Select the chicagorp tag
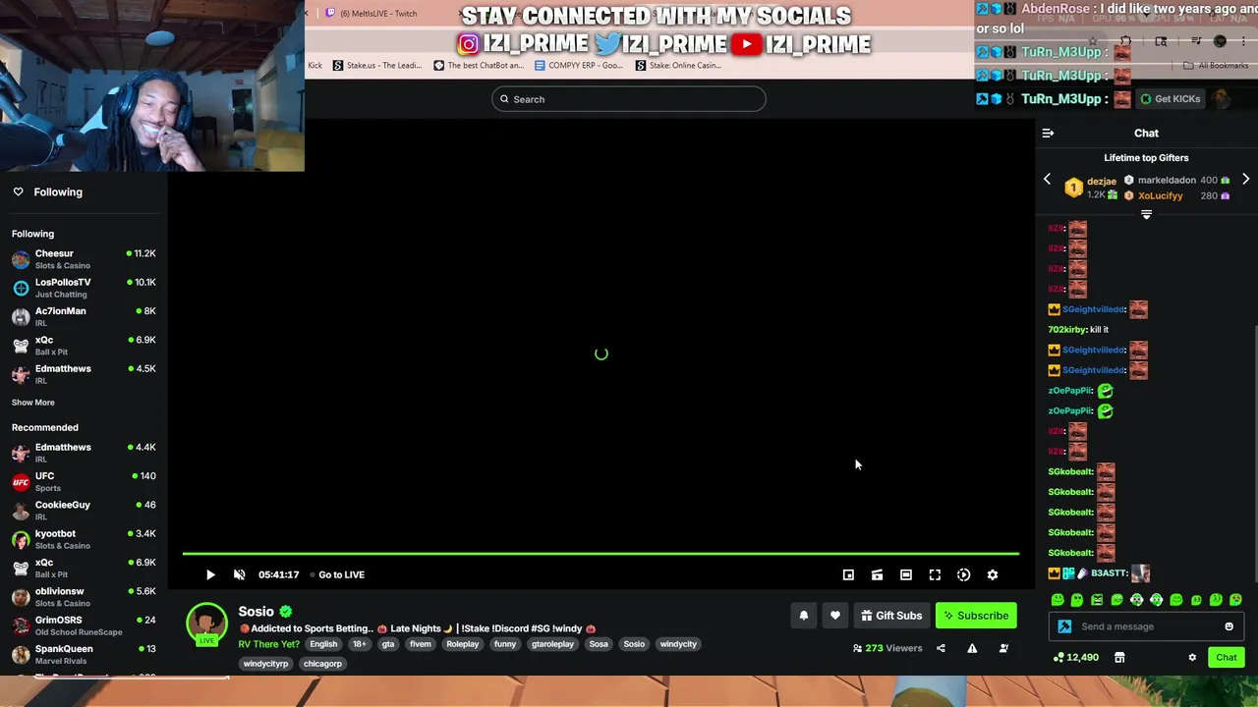Viewport: 1258px width, 707px height. pos(322,664)
